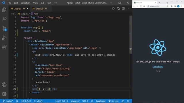The image size is (184, 103).
Task: Click browser Back arrow
Action: point(134,6)
